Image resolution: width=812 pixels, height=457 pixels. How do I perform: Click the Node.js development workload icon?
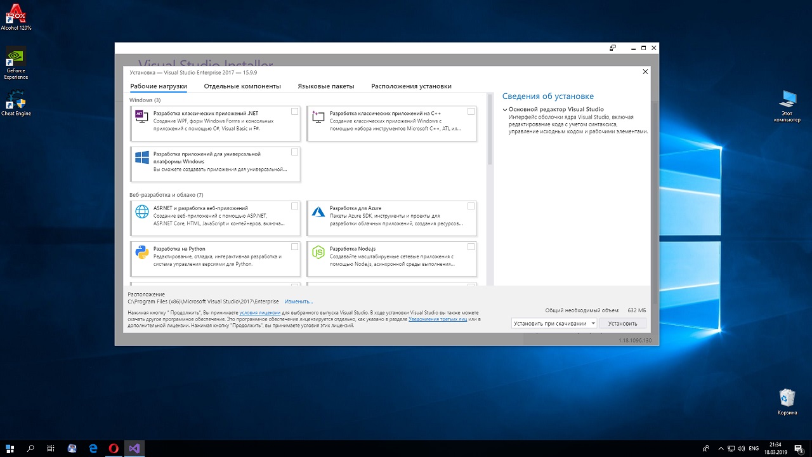tap(318, 253)
